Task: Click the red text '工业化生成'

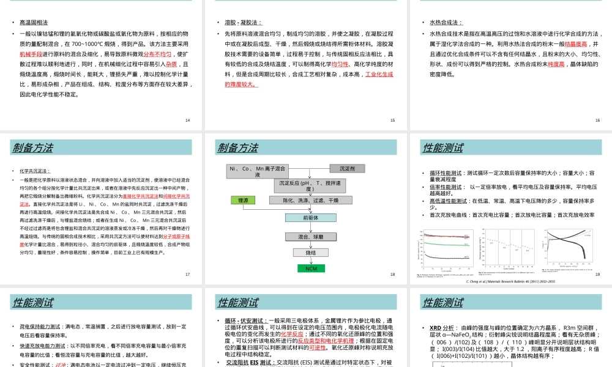Action: click(379, 74)
